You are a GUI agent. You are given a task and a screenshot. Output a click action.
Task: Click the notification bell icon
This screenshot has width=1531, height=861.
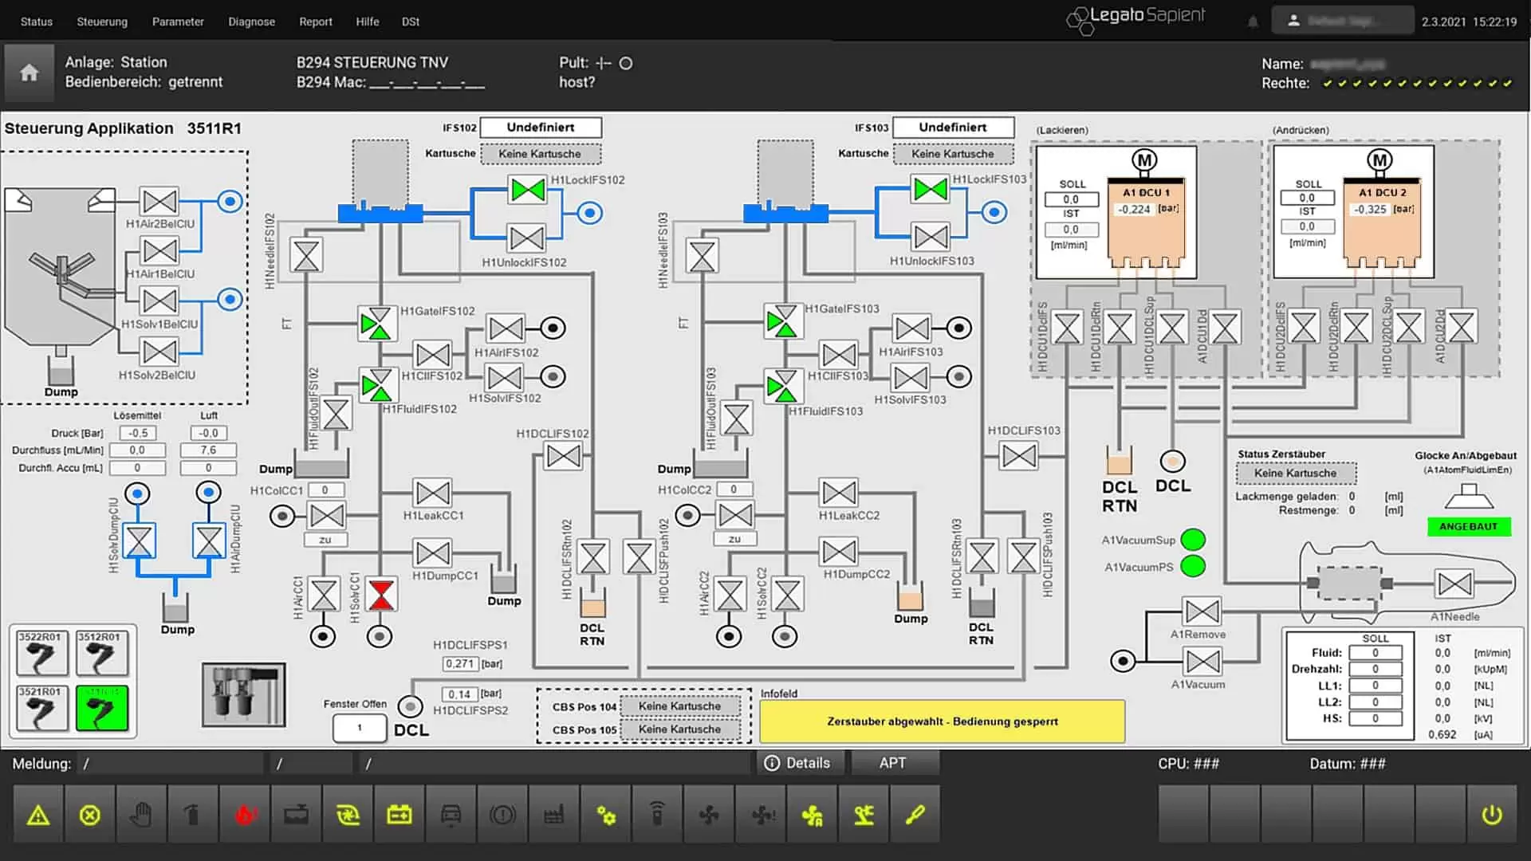coord(1253,22)
